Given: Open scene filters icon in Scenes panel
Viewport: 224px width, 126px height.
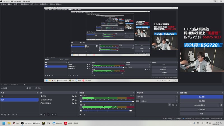Looking at the screenshot, I should coord(9,115).
